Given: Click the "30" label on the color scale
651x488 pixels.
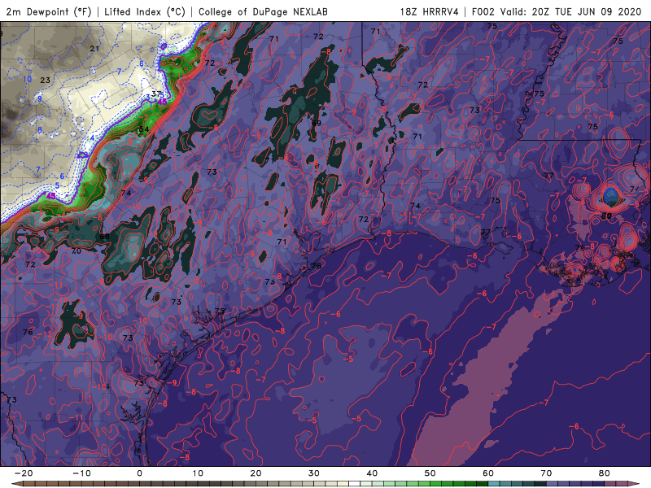Looking at the screenshot, I should [x=314, y=473].
